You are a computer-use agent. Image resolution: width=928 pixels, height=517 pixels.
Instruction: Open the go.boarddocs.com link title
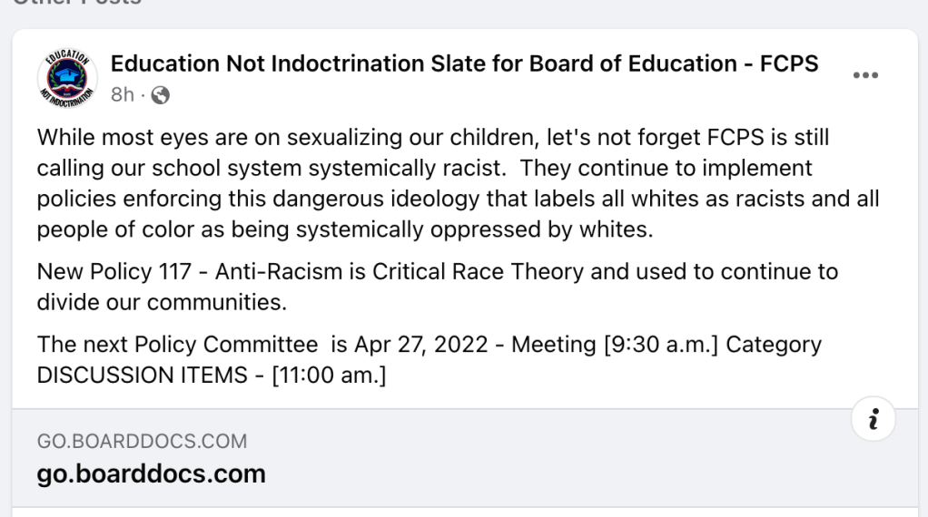tap(151, 473)
